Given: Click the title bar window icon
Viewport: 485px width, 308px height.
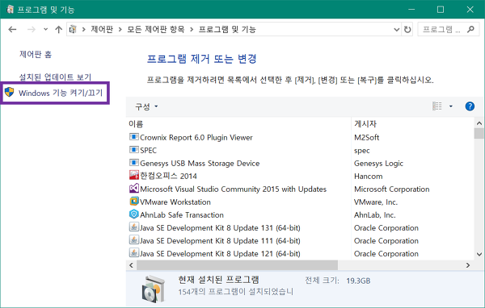Looking at the screenshot, I should (10, 9).
